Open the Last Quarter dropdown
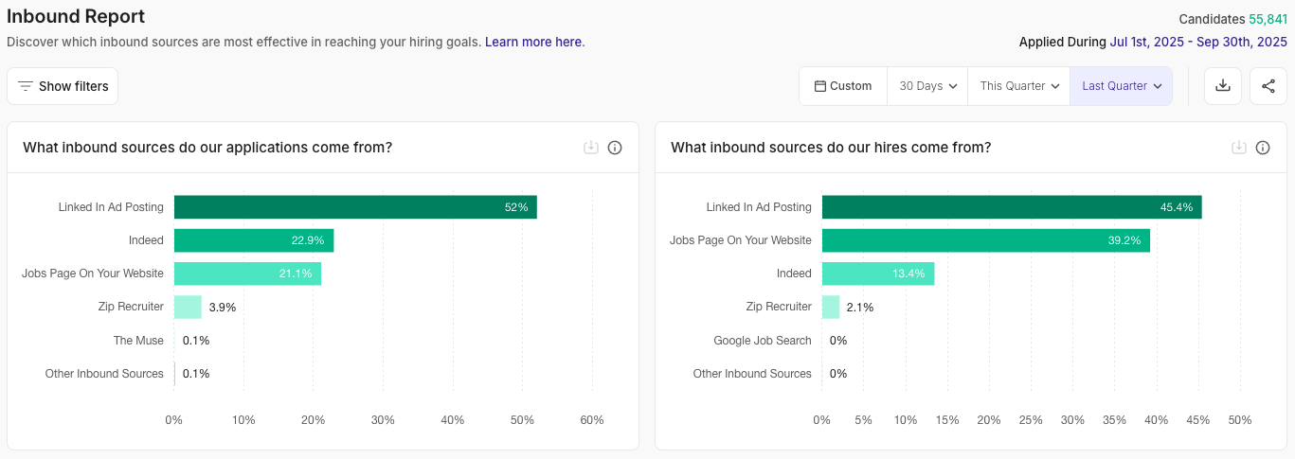Image resolution: width=1295 pixels, height=459 pixels. [1121, 86]
